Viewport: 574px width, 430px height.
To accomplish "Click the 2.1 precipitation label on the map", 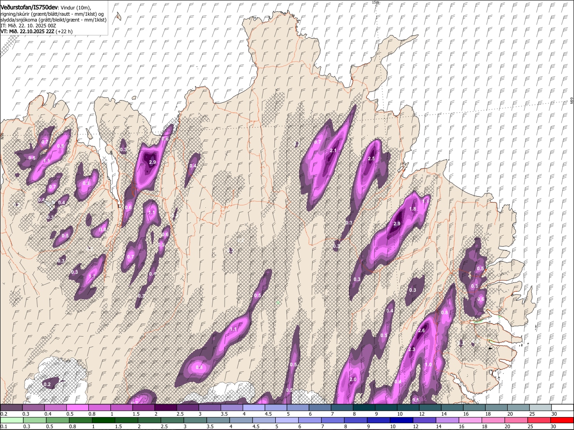I will (333, 150).
